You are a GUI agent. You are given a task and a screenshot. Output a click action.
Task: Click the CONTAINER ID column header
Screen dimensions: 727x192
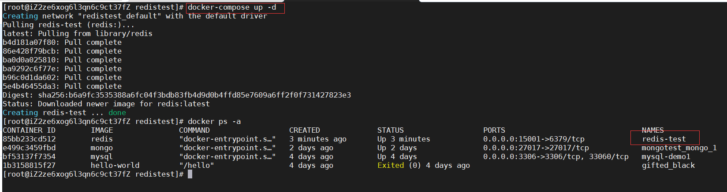(29, 130)
